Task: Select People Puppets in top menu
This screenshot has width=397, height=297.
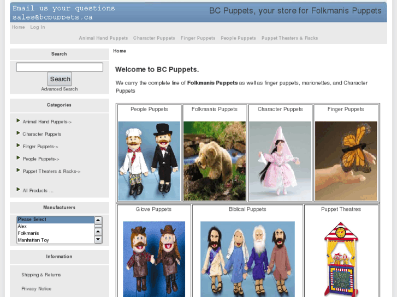Action: coord(238,38)
